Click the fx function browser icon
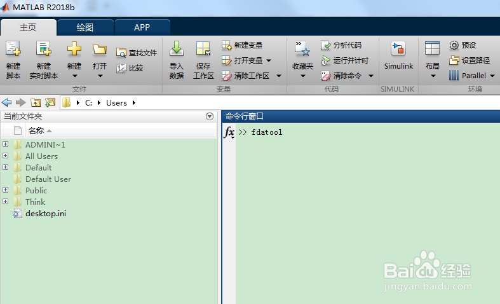500x304 pixels. click(x=229, y=132)
